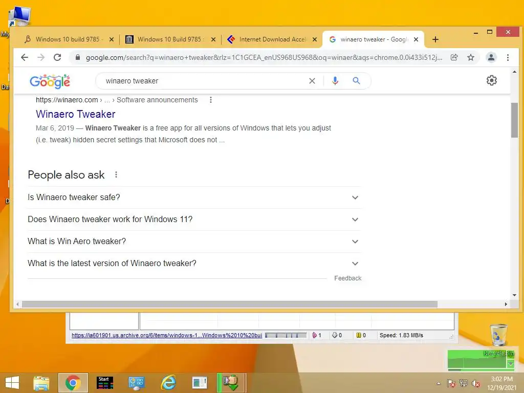The width and height of the screenshot is (524, 393).
Task: Click the page's vertical scrollbar thumb
Action: point(514,120)
